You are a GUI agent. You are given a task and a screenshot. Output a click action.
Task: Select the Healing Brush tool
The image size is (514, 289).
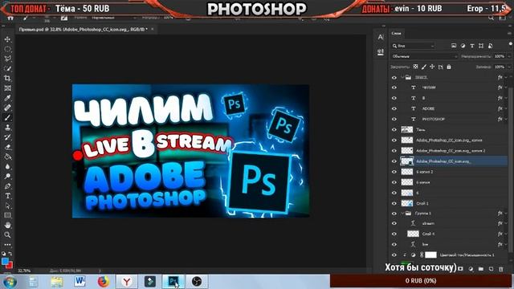[7, 108]
